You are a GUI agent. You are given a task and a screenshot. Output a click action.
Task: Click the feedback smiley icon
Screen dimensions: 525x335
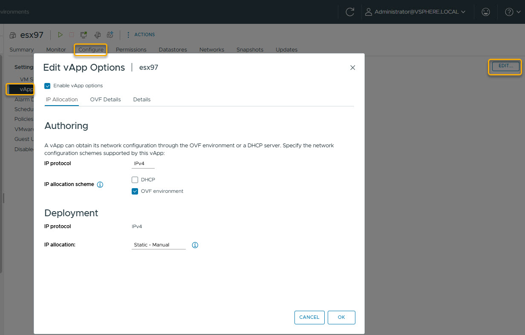[x=485, y=12]
